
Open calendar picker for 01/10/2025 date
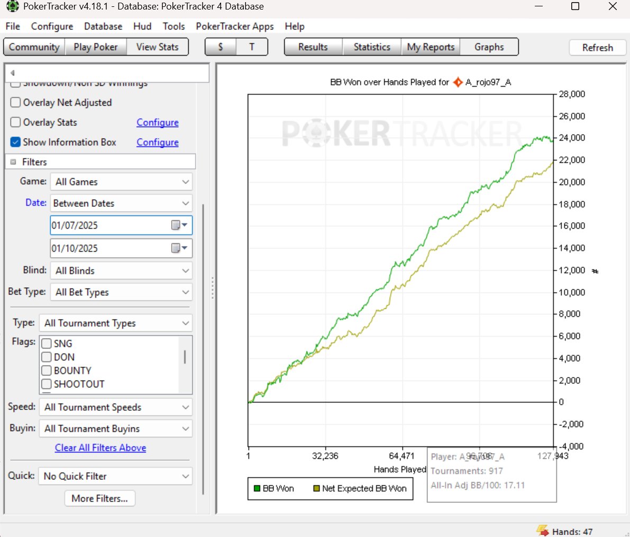point(179,248)
